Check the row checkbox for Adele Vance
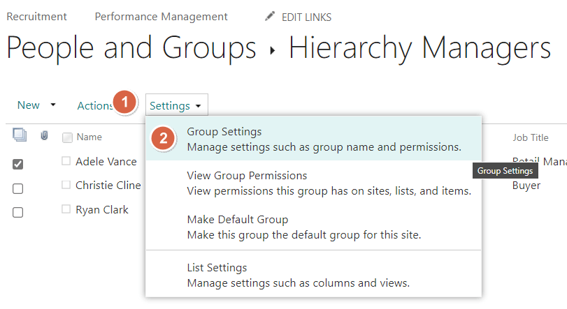Screen dimensions: 567x309 [x=17, y=164]
